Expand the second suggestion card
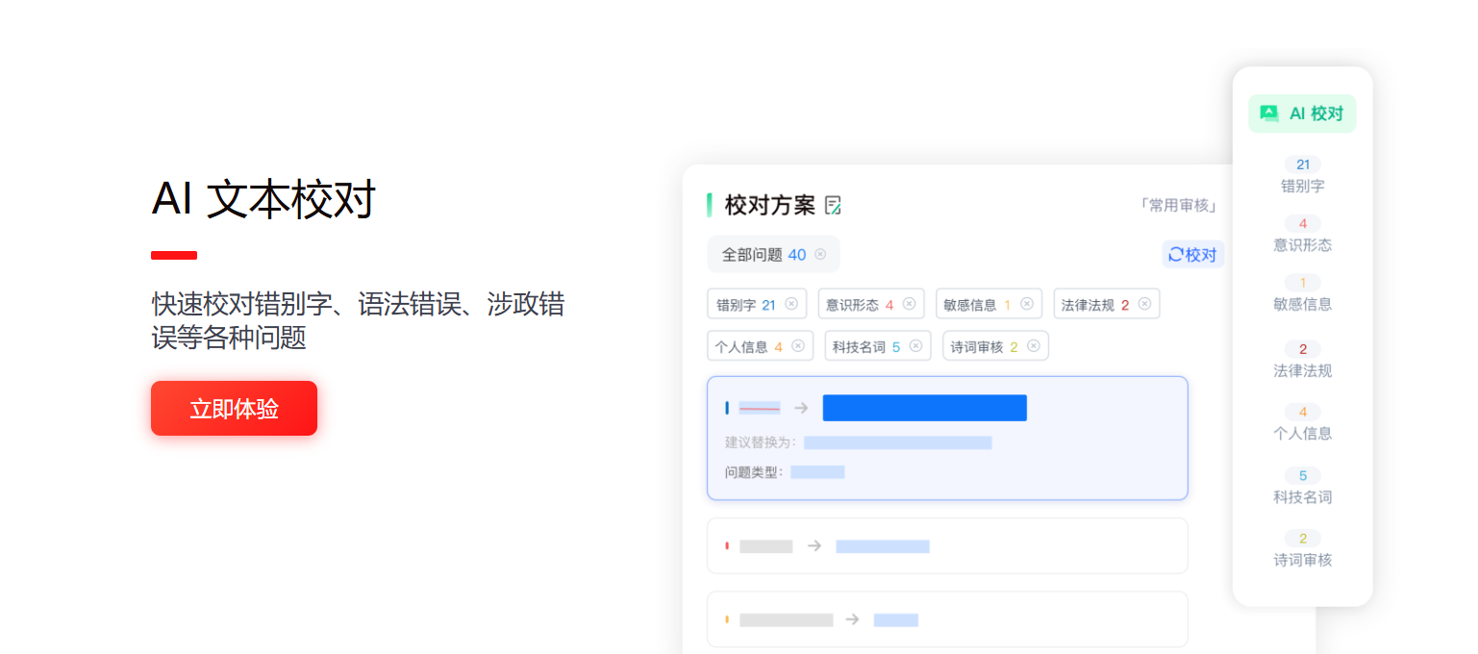The image size is (1478, 654). click(947, 545)
